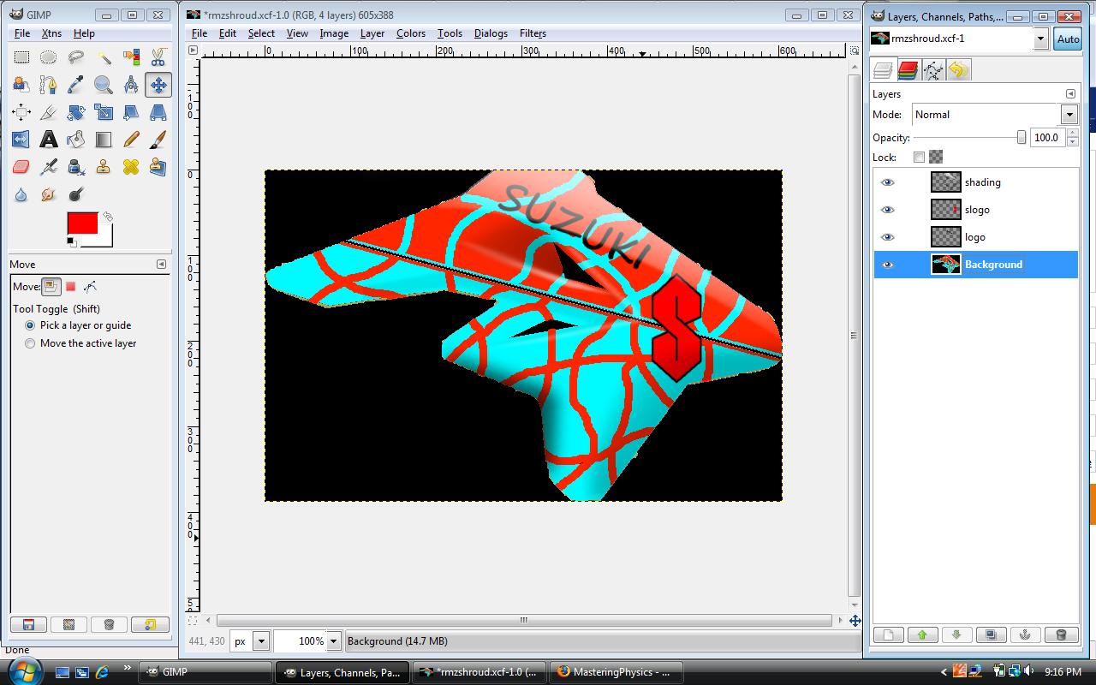Hide the slogo layer with eye icon

(888, 210)
